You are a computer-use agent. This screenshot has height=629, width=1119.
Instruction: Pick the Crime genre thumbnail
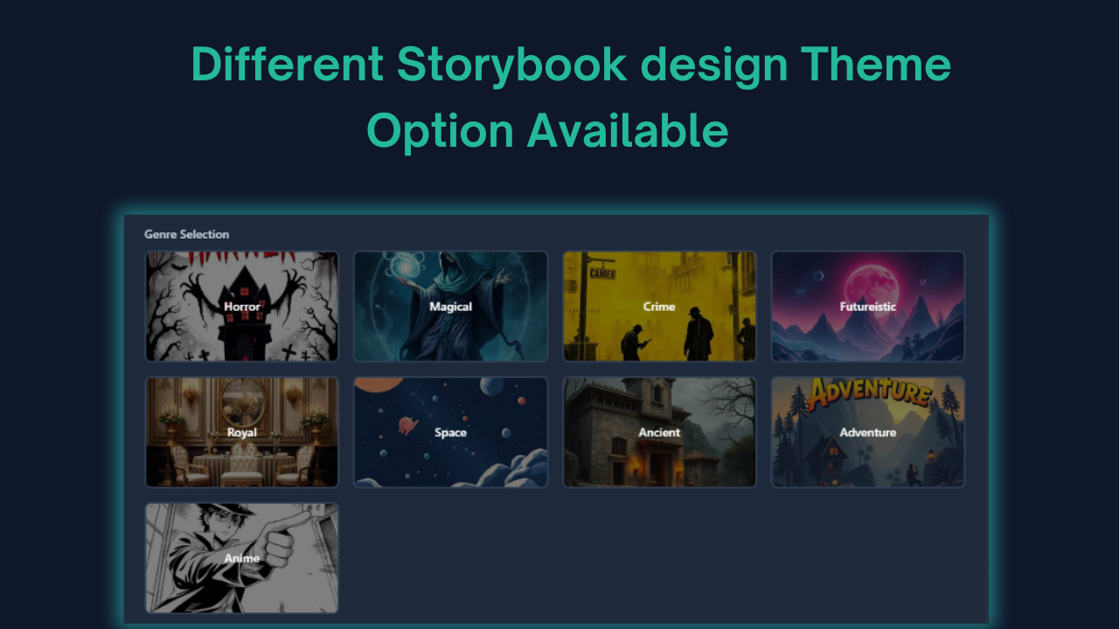[x=659, y=307]
